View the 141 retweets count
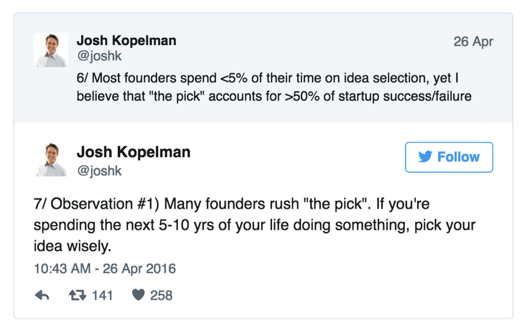 (x=102, y=295)
